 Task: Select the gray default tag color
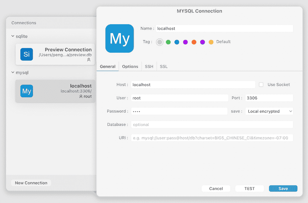coord(159,42)
